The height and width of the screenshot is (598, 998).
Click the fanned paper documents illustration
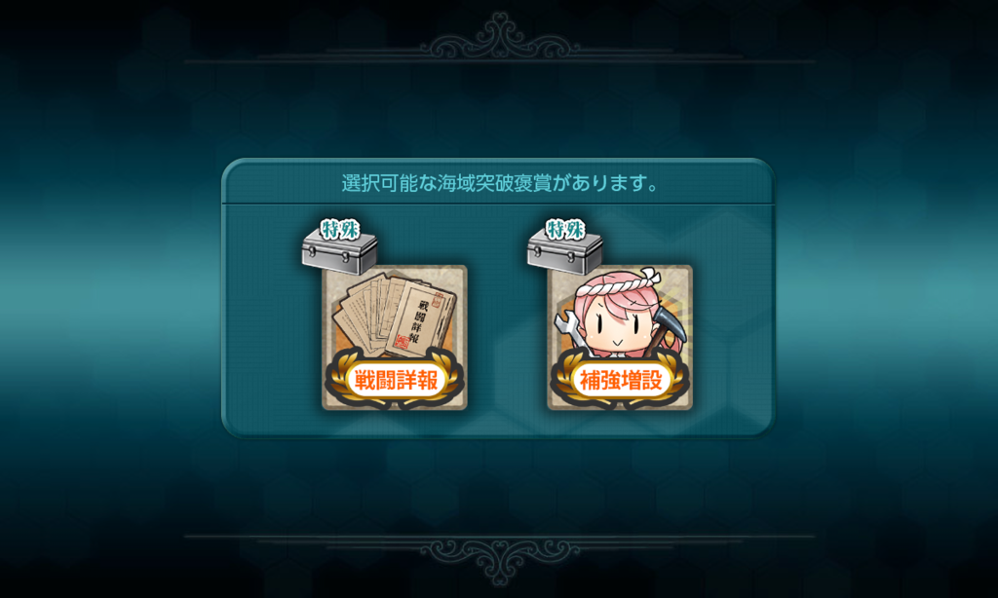point(394,315)
